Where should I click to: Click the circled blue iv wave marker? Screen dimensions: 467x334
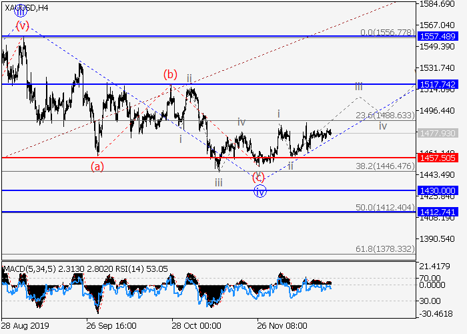[x=260, y=192]
